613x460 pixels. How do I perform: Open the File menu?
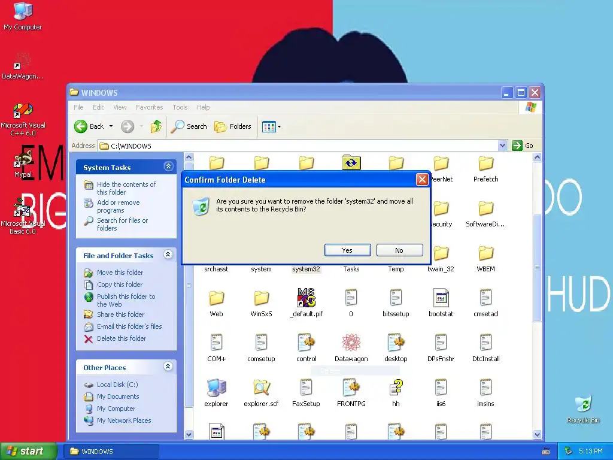(78, 107)
